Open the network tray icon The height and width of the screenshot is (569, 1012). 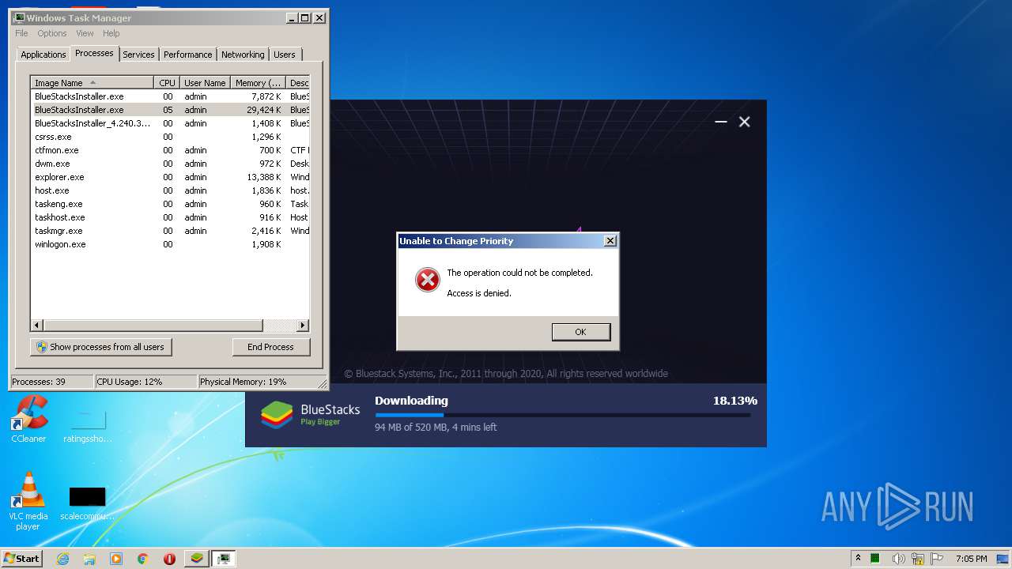(918, 559)
